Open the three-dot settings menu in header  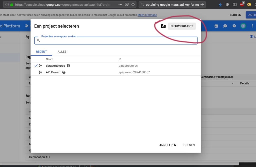click(252, 26)
